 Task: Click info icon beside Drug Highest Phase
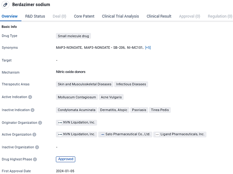tap(35, 159)
